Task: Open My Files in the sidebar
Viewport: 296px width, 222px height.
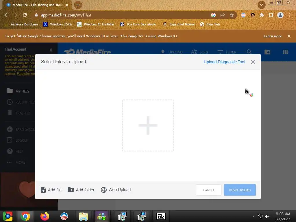Action: tap(18, 91)
